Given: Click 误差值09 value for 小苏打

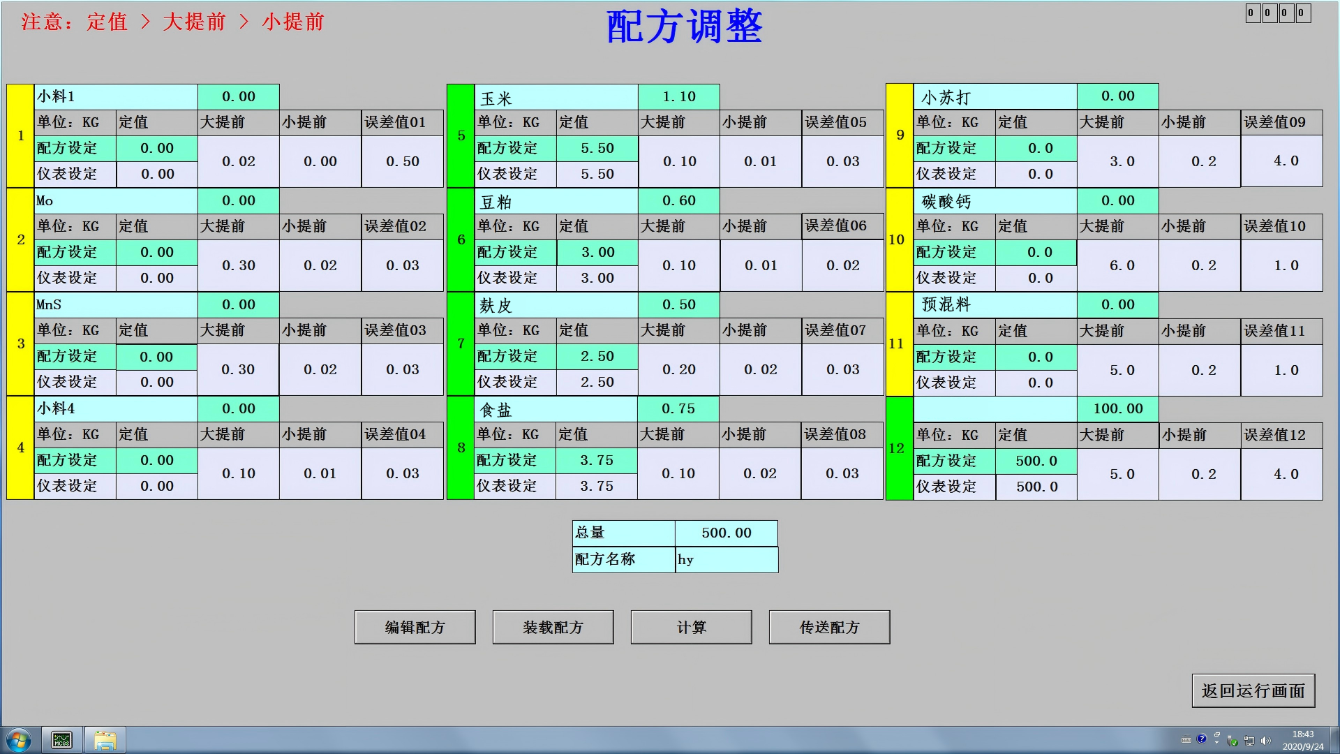Looking at the screenshot, I should [x=1286, y=161].
